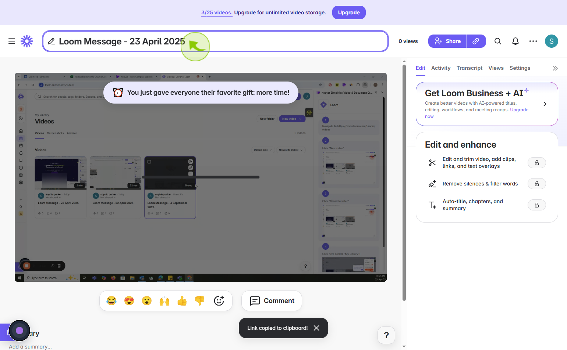This screenshot has width=567, height=350.
Task: Open the add custom emoji reaction picker
Action: click(x=219, y=301)
